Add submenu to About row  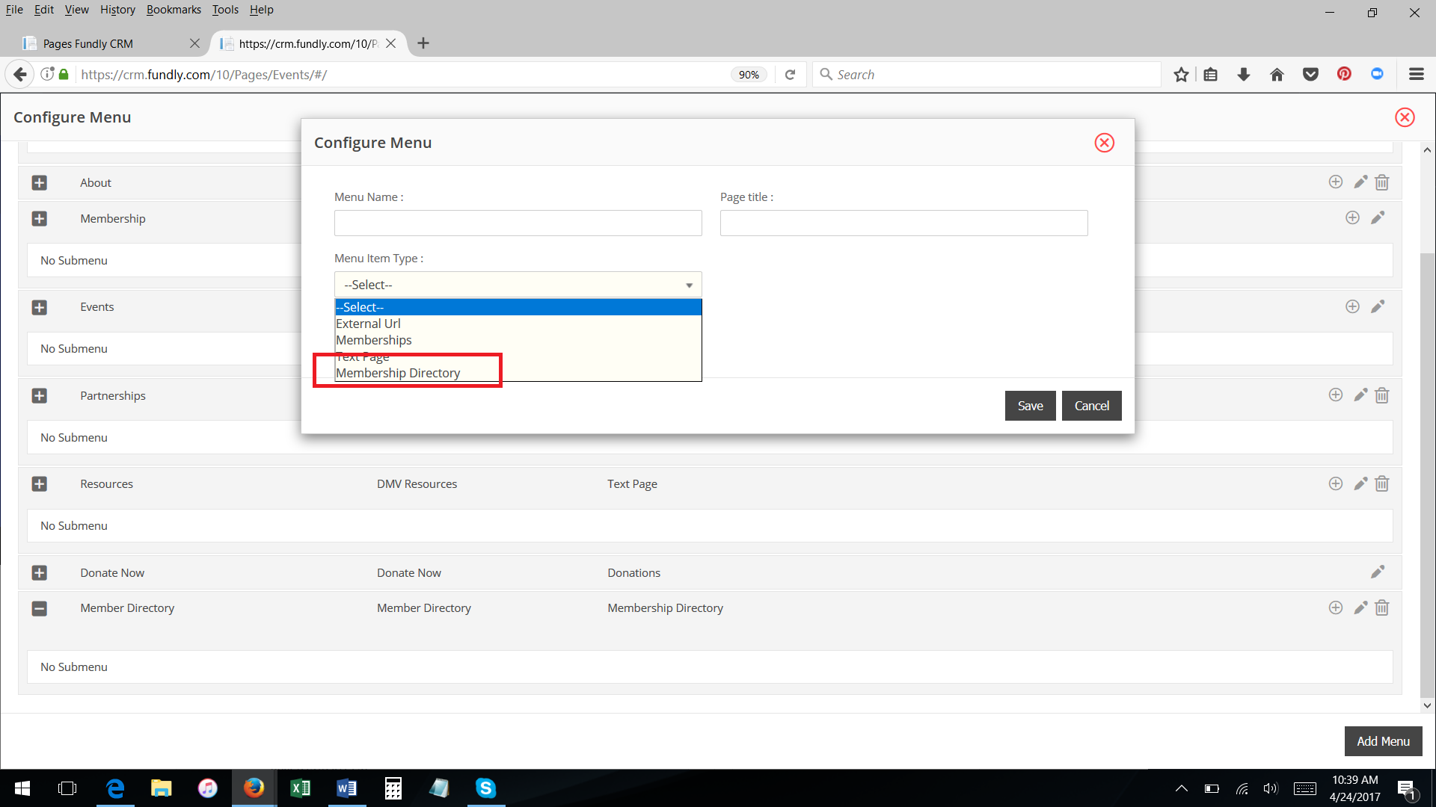point(1335,182)
